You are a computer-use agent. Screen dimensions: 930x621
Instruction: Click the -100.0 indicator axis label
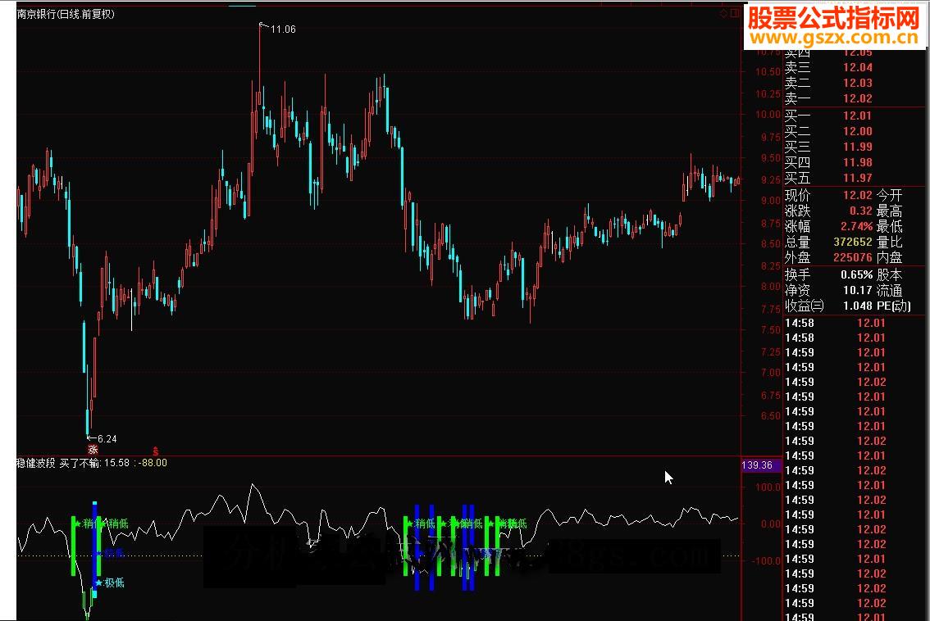766,560
